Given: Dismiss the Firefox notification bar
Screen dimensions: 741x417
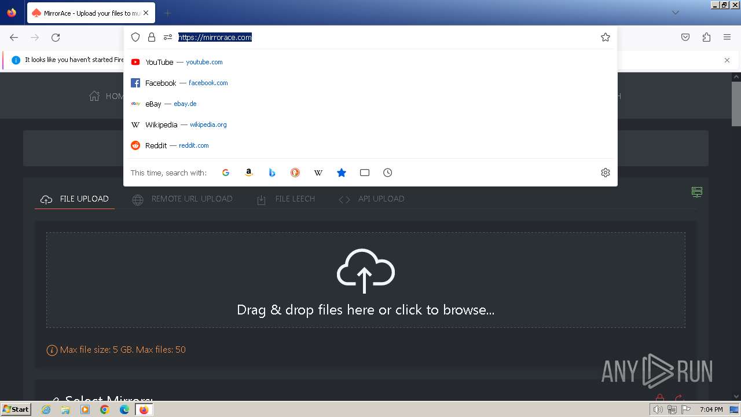Looking at the screenshot, I should coord(727,60).
